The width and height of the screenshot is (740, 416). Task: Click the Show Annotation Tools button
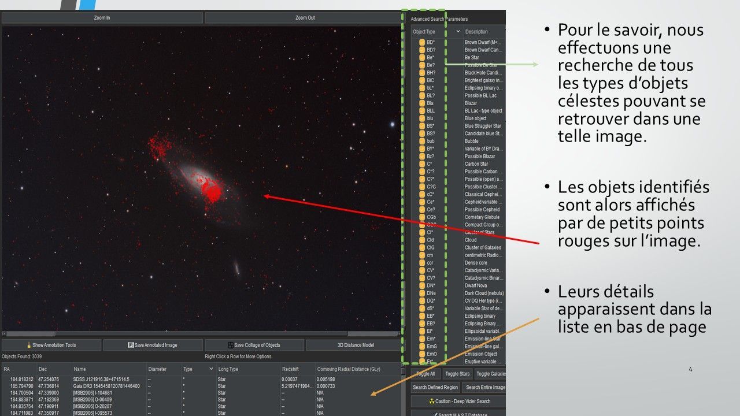click(x=51, y=345)
